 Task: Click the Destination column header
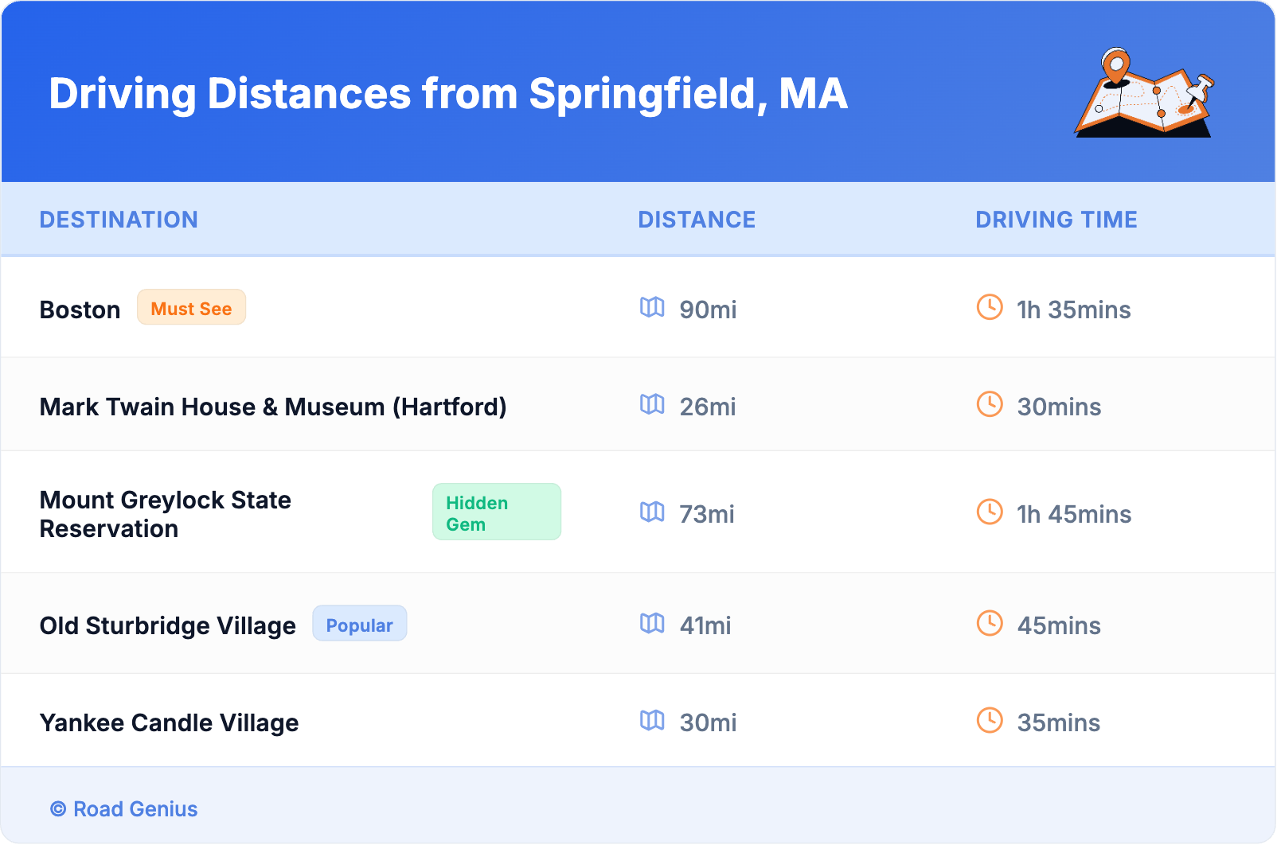(x=119, y=220)
